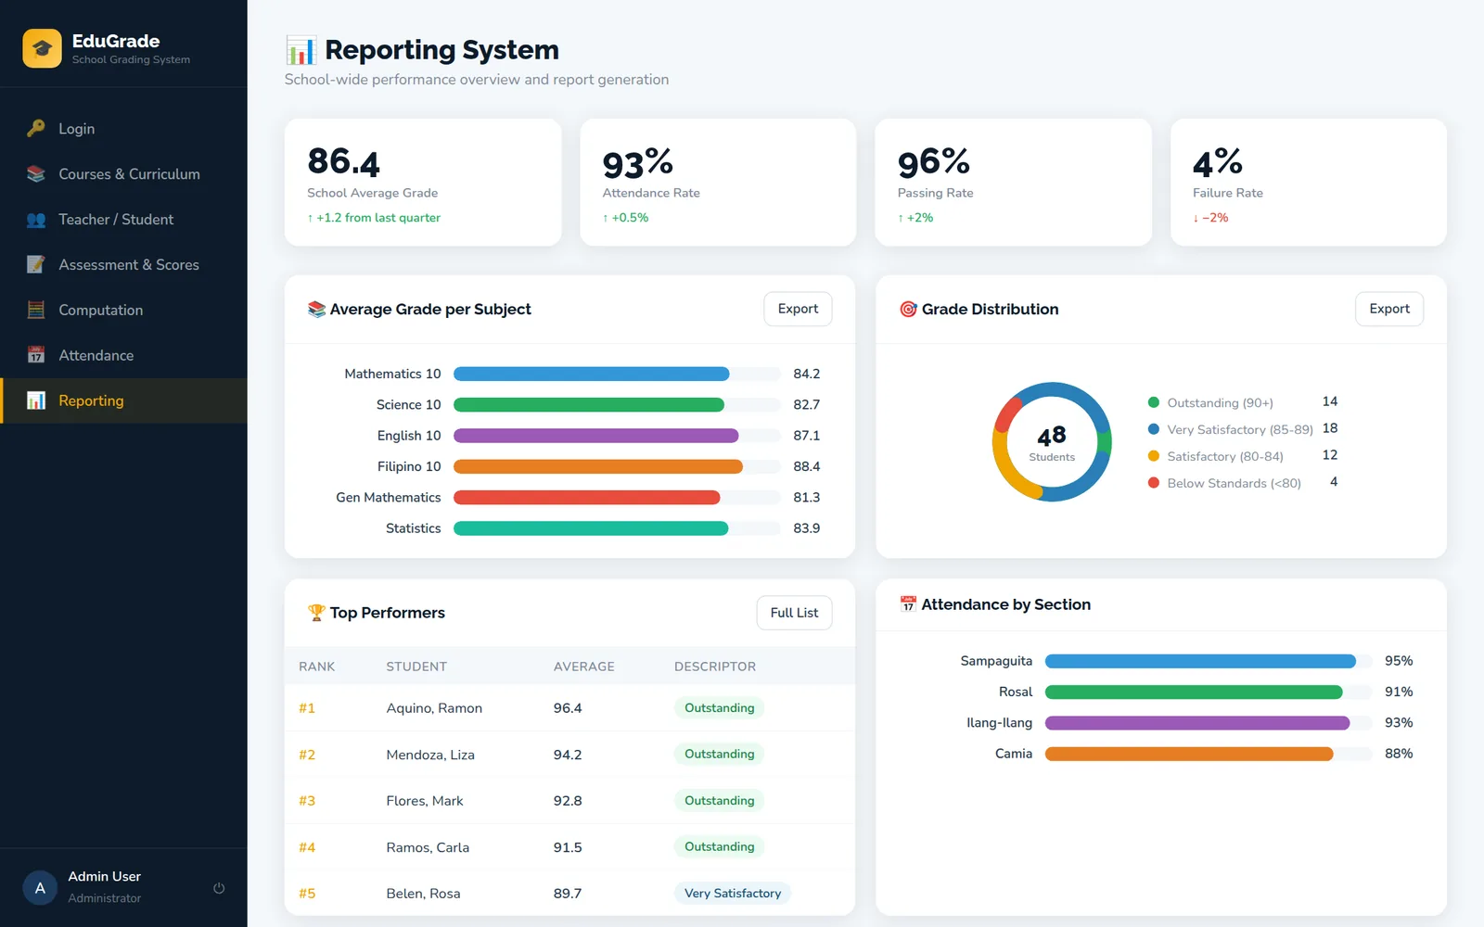Image resolution: width=1484 pixels, height=927 pixels.
Task: Click the green Outstanding legend dot
Action: click(1154, 402)
